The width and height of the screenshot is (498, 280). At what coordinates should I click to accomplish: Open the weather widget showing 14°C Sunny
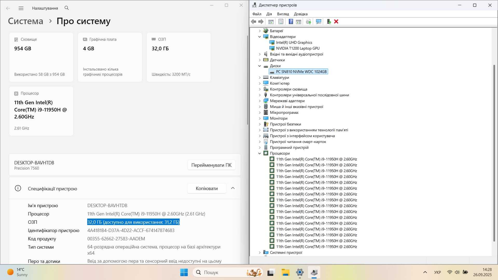coord(18,272)
